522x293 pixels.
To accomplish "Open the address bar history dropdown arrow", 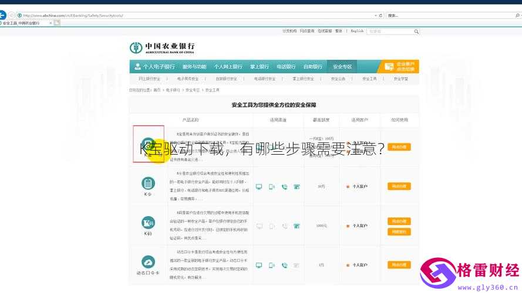I will (x=376, y=16).
